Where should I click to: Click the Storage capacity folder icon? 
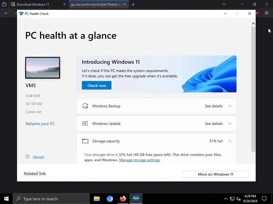[85, 141]
